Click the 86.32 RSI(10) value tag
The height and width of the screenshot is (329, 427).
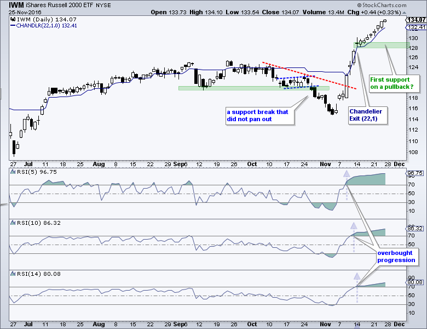(416, 228)
